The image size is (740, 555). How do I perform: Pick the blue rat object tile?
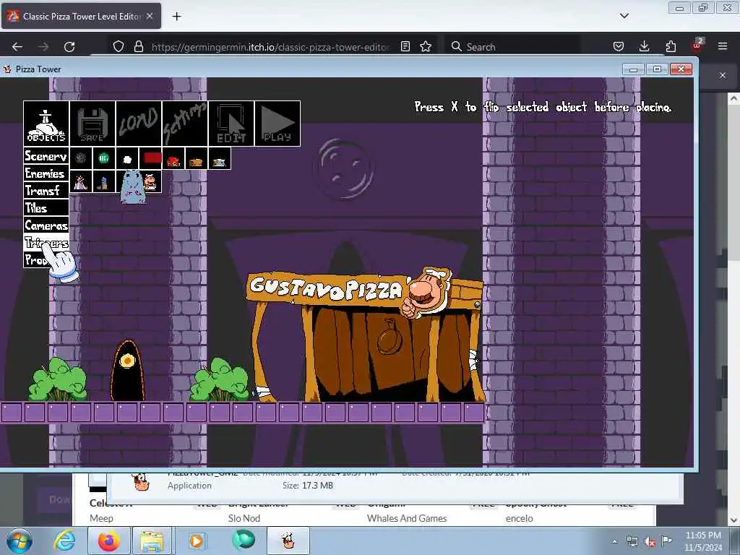click(132, 186)
